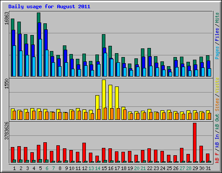Click green day label 7
This screenshot has height=173, width=222.
coord(53,168)
